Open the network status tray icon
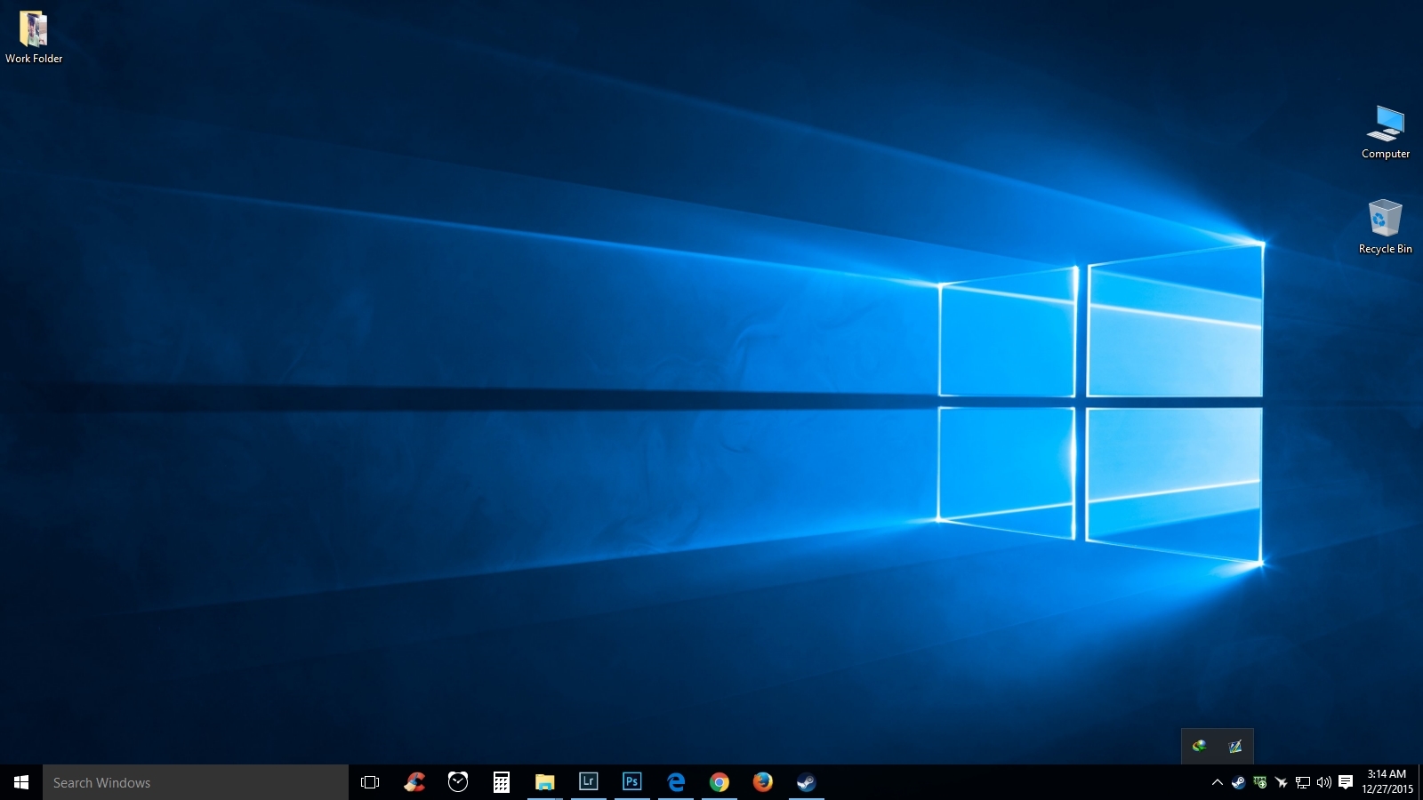 tap(1303, 782)
